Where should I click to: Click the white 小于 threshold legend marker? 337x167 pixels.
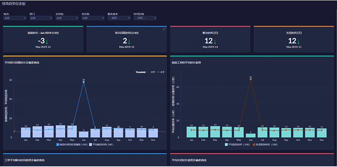[x=158, y=72]
